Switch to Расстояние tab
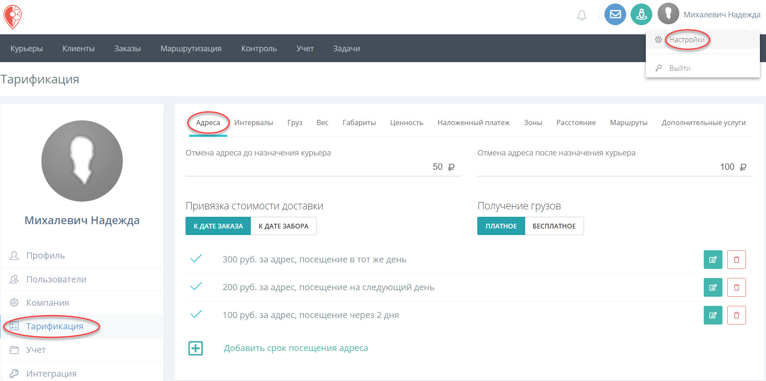This screenshot has height=381, width=766. click(576, 123)
